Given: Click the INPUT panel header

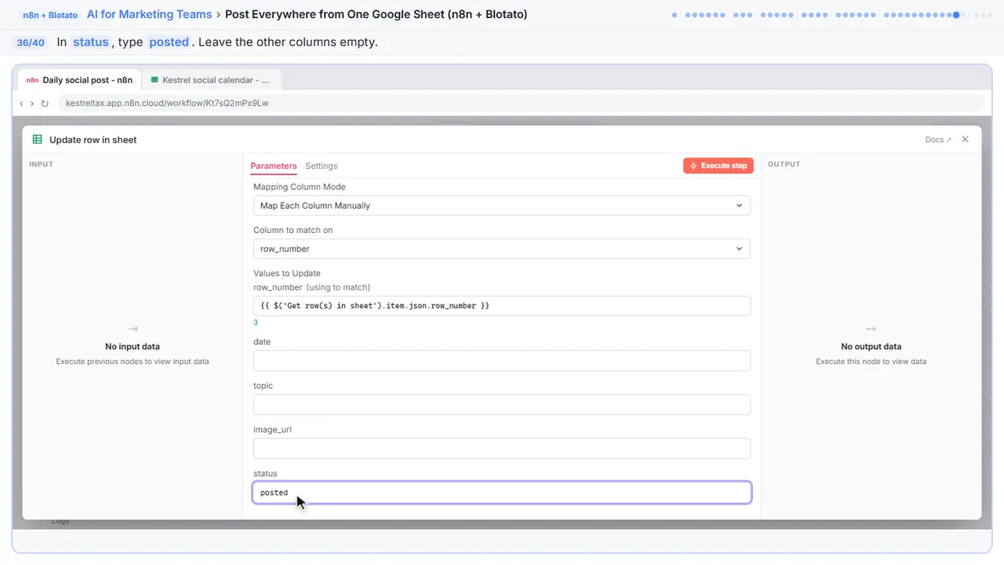Looking at the screenshot, I should [41, 164].
